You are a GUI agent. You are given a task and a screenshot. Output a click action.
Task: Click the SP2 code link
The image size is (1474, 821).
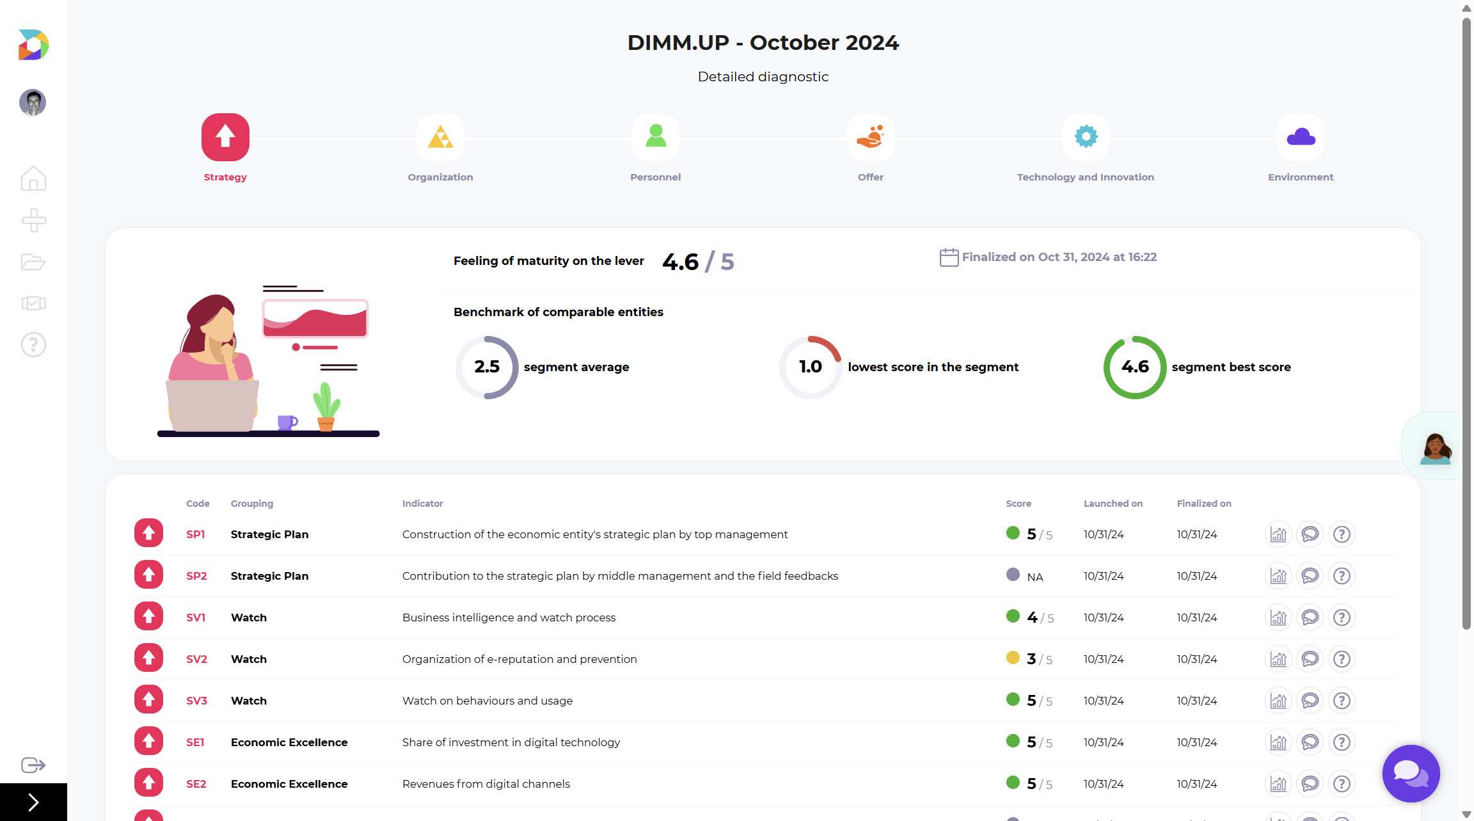(x=196, y=576)
